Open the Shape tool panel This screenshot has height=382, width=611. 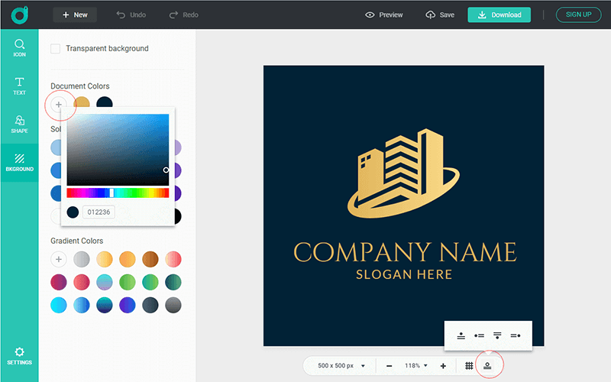[x=19, y=124]
